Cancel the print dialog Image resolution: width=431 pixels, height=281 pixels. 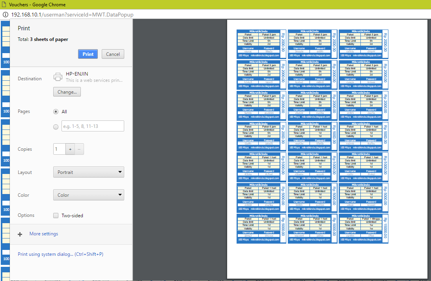[113, 54]
